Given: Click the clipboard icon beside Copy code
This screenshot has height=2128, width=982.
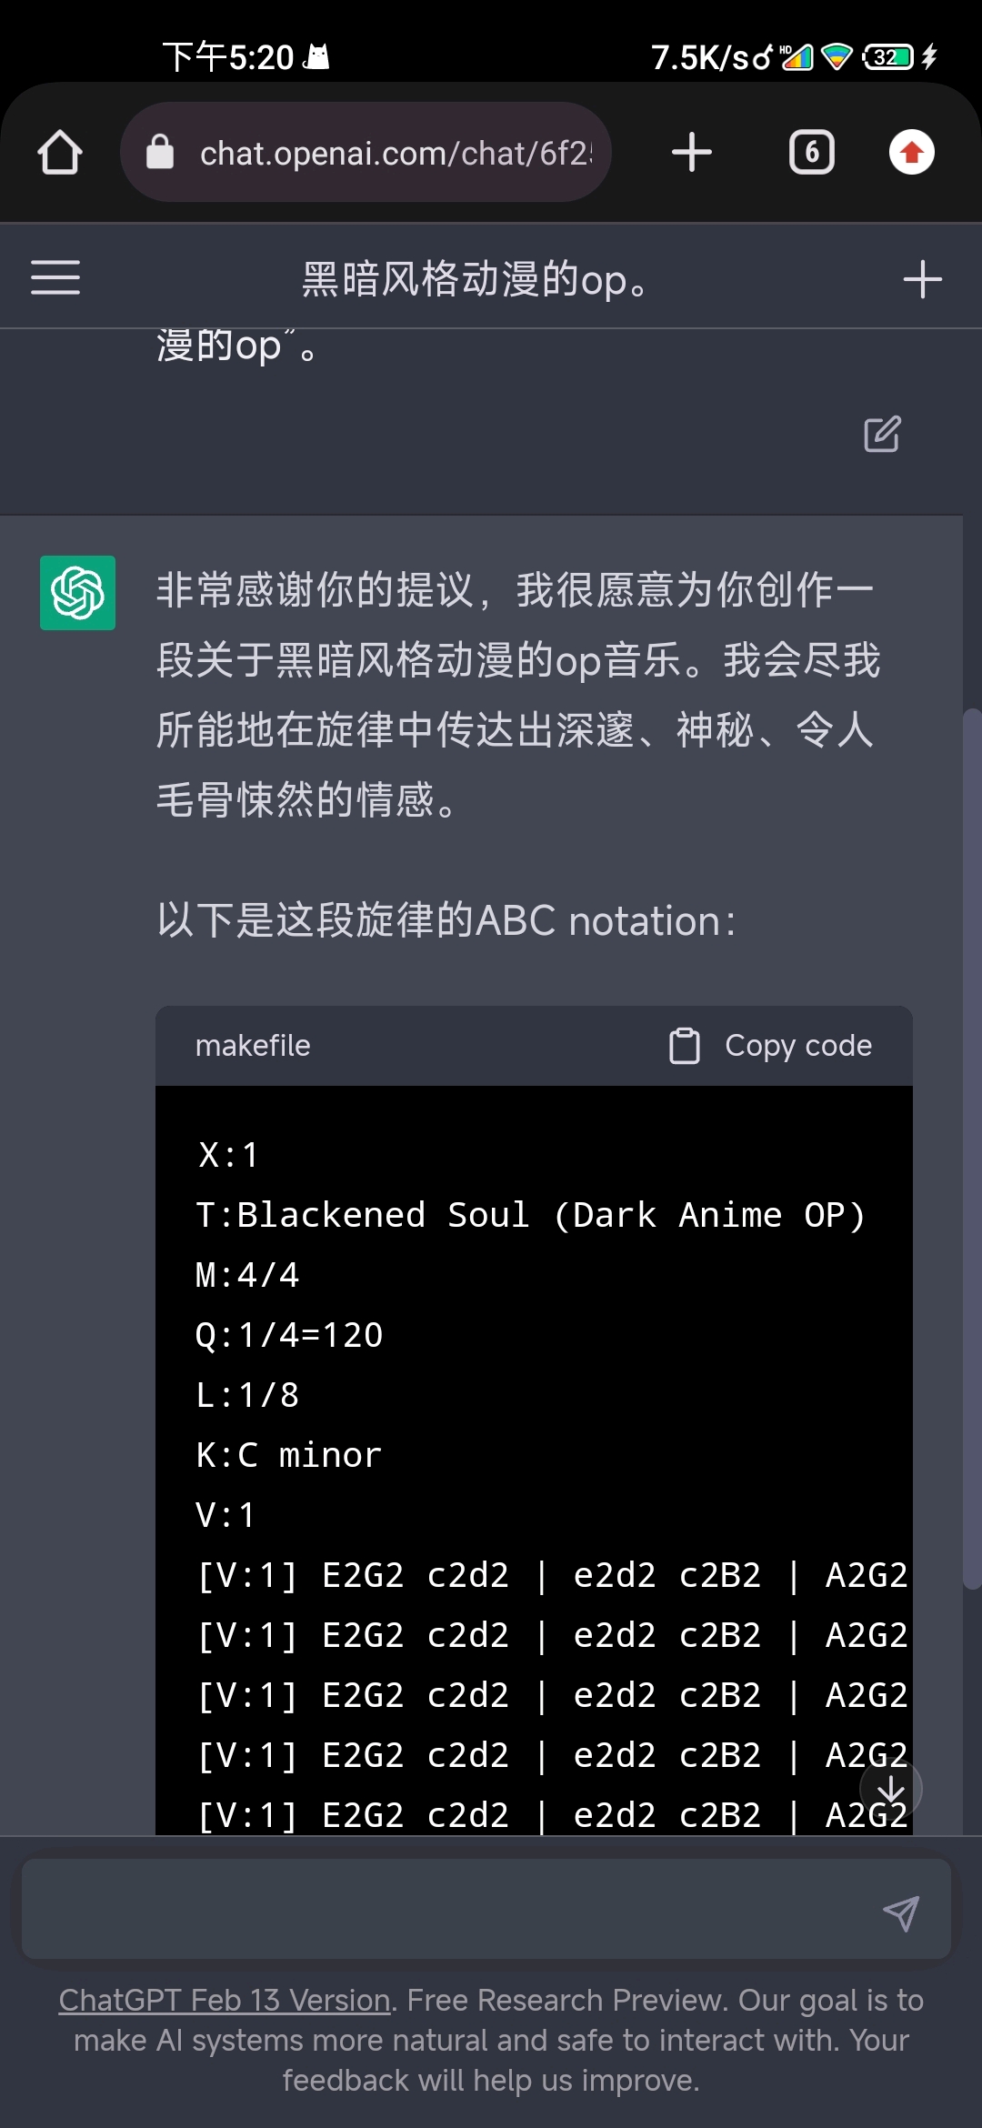Looking at the screenshot, I should (685, 1046).
